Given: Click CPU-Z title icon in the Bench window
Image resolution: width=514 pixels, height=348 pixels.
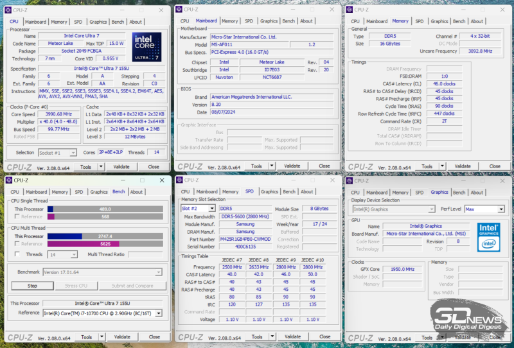Looking at the screenshot, I should 10,180.
